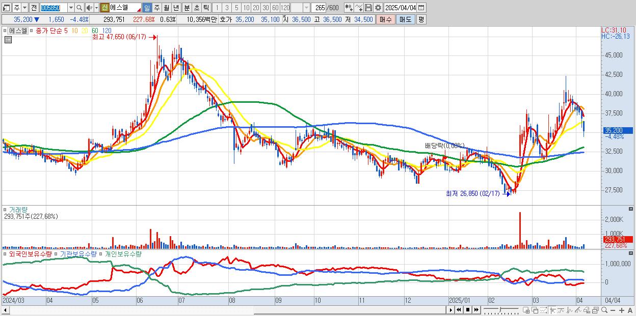
Task: Click interval preset 10
Action: (x=246, y=8)
